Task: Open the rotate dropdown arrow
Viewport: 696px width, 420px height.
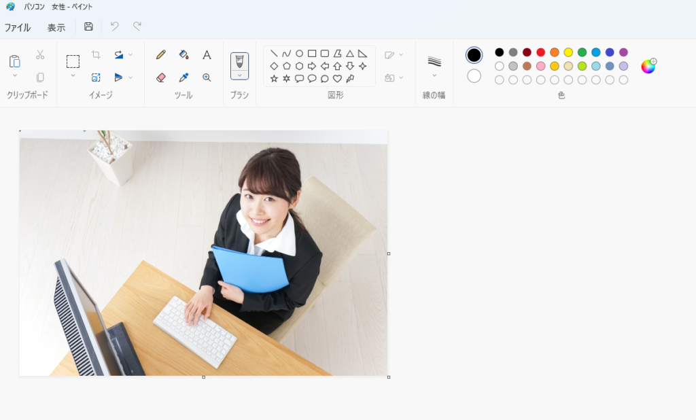Action: click(130, 54)
